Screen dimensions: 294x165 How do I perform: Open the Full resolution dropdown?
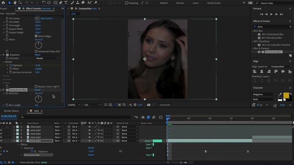point(92,105)
